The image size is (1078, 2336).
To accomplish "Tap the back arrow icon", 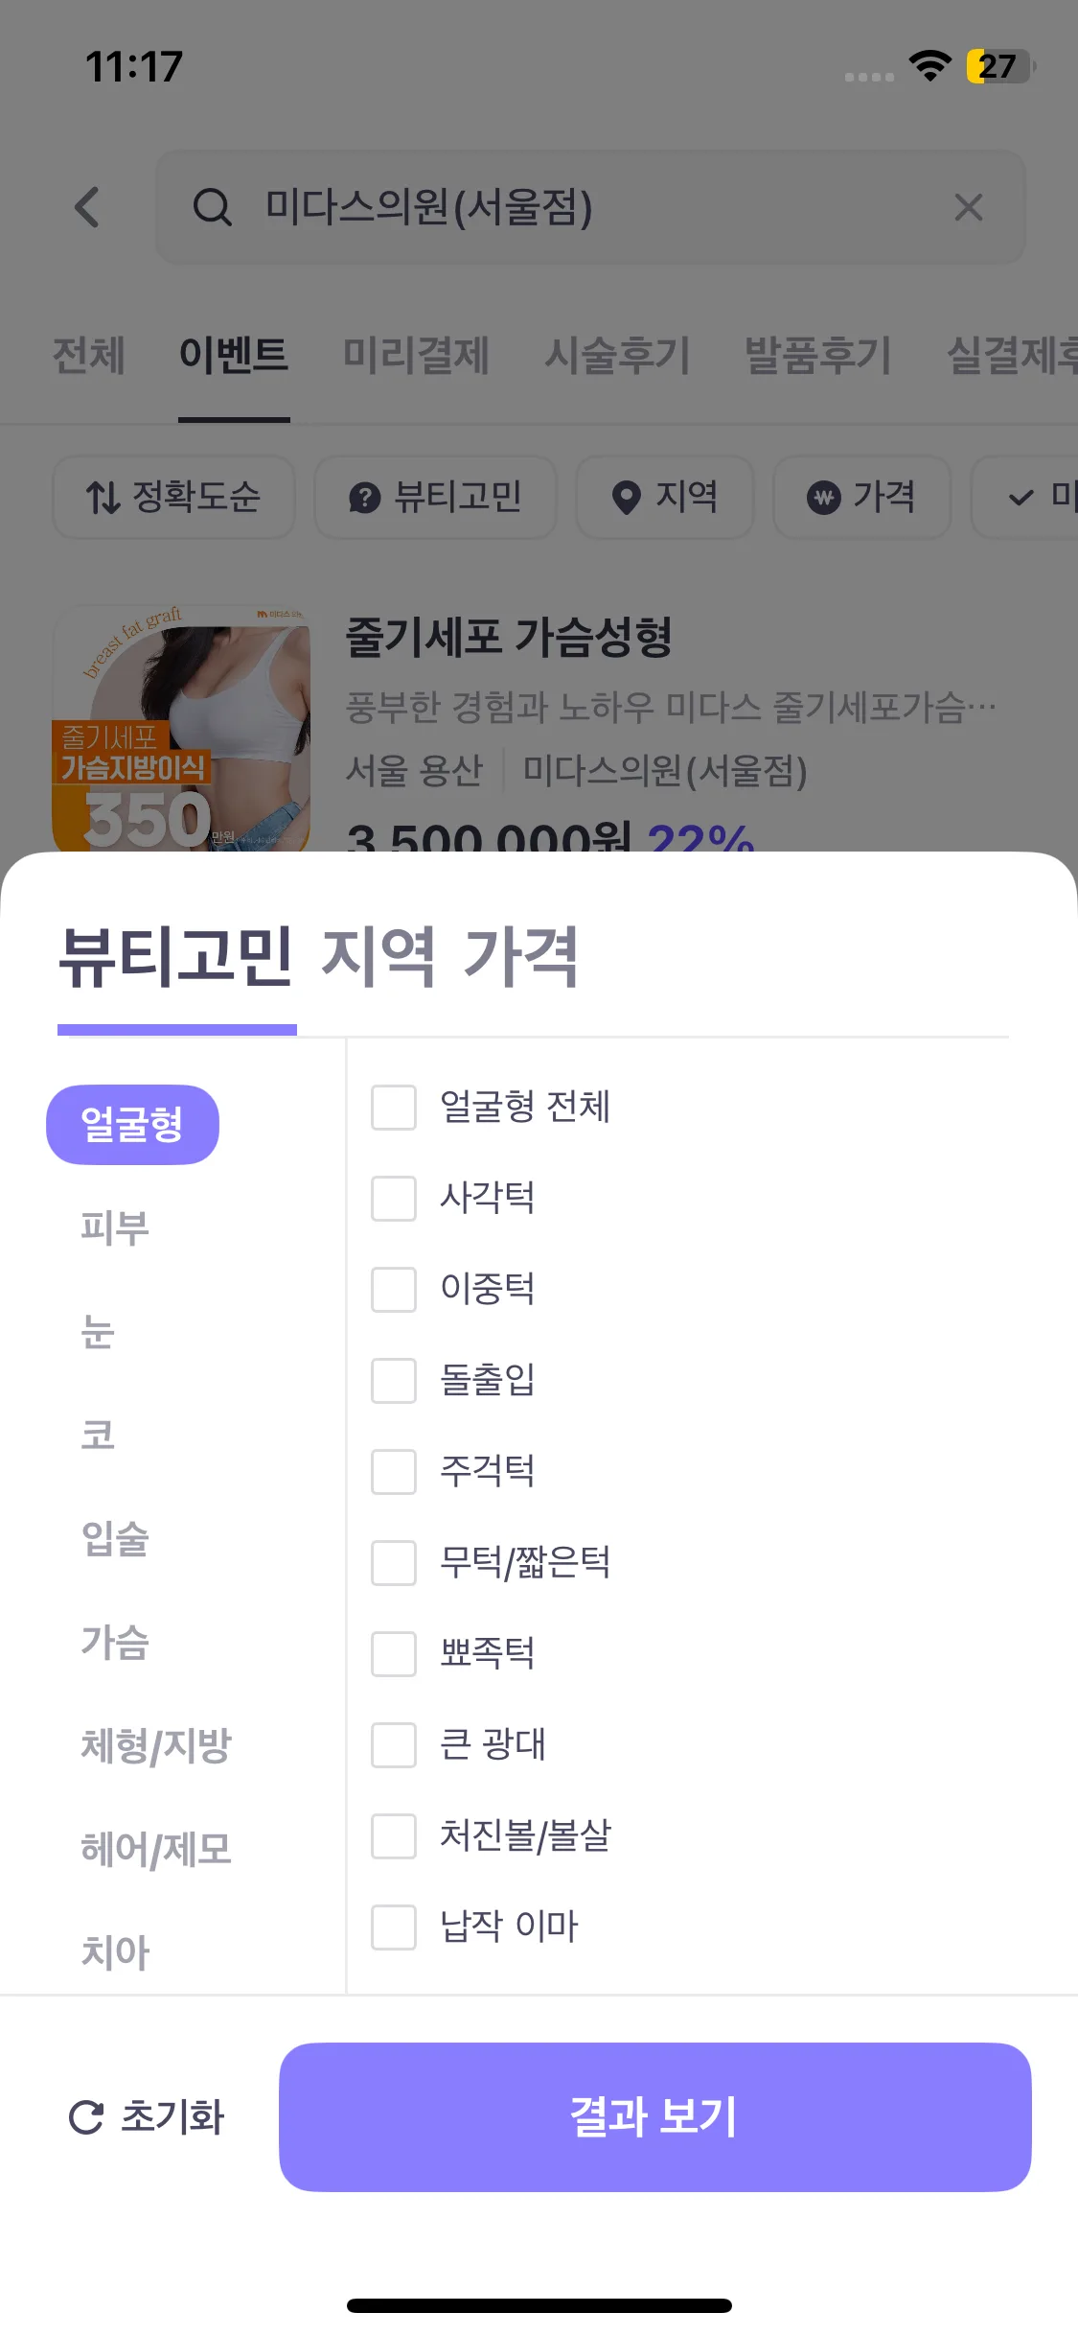I will [87, 207].
